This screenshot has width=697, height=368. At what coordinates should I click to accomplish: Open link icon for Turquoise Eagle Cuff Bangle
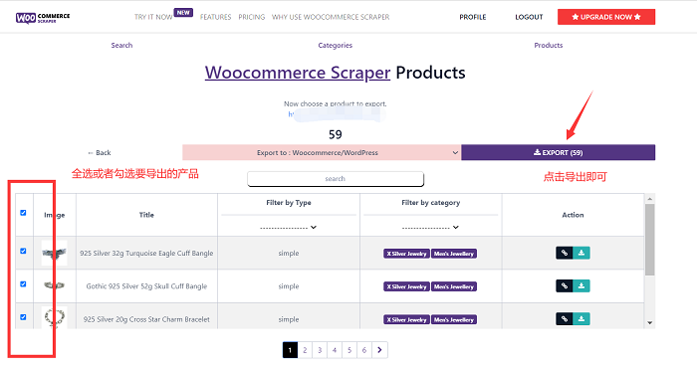[x=565, y=253]
